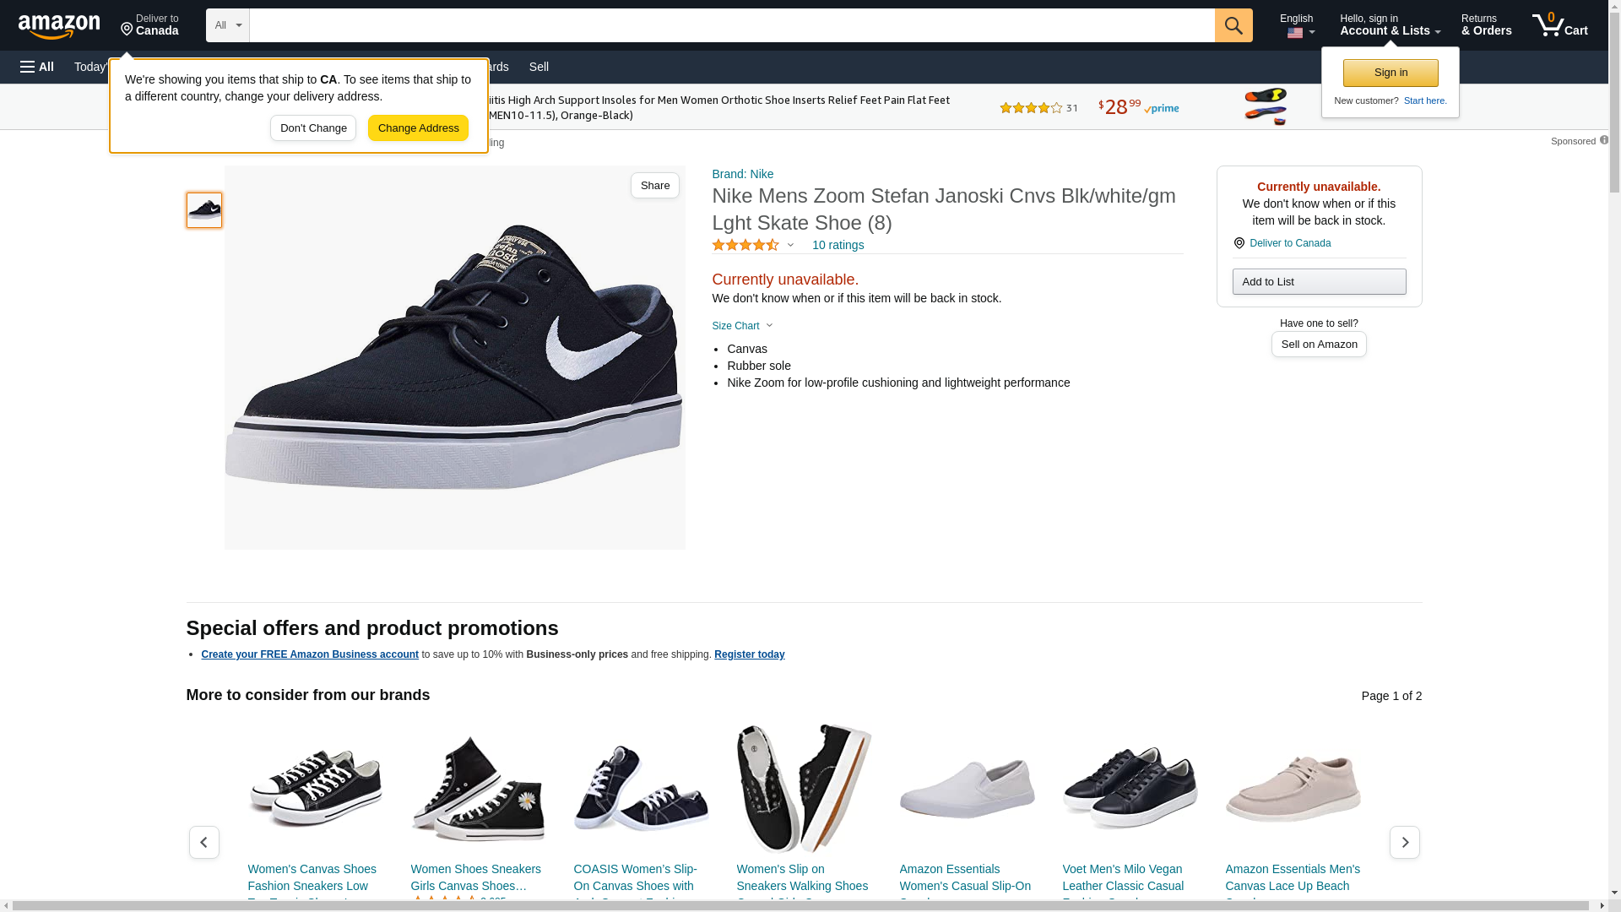Click the yellow Sign in button
Screen dimensions: 1621x912
coord(1391,73)
